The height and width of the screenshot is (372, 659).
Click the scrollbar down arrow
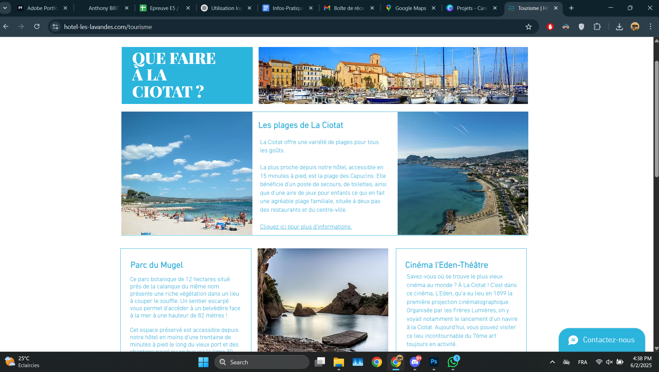[656, 349]
